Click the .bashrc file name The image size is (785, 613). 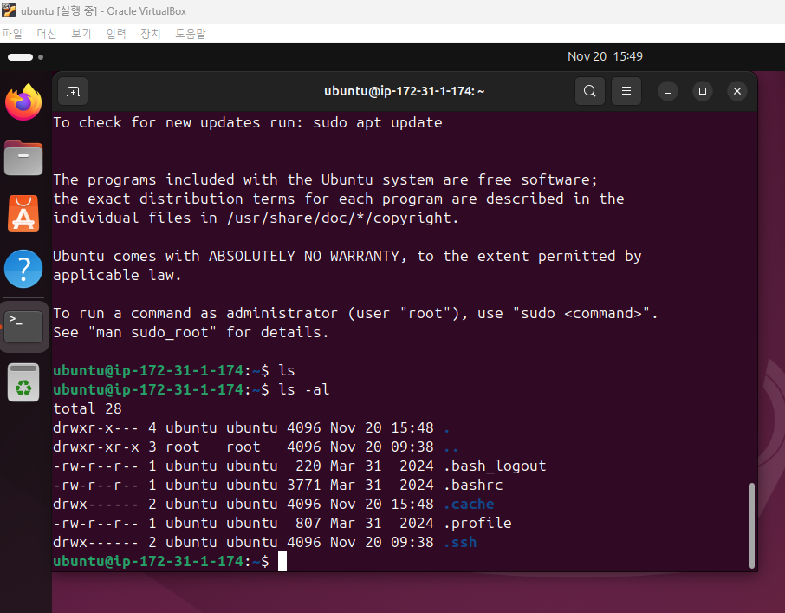473,485
